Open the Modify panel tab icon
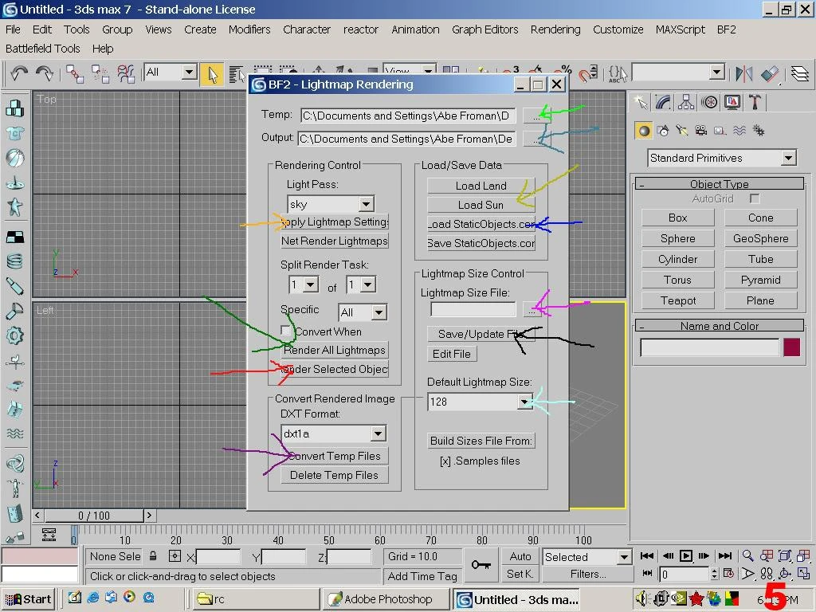The height and width of the screenshot is (612, 816). (x=664, y=102)
